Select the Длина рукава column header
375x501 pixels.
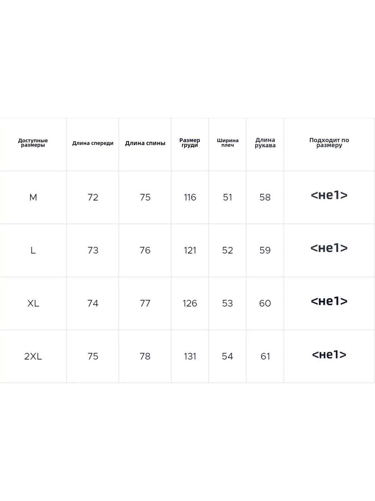[x=265, y=143]
